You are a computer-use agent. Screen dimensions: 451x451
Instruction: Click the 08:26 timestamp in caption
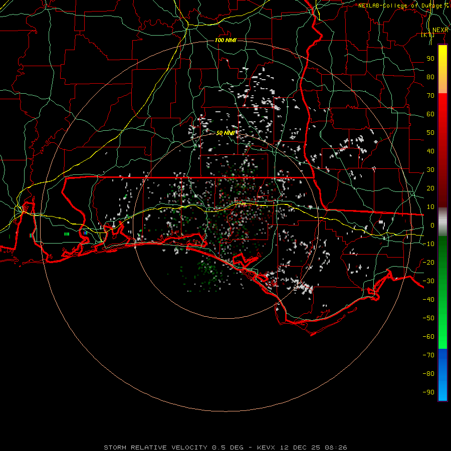coord(336,447)
